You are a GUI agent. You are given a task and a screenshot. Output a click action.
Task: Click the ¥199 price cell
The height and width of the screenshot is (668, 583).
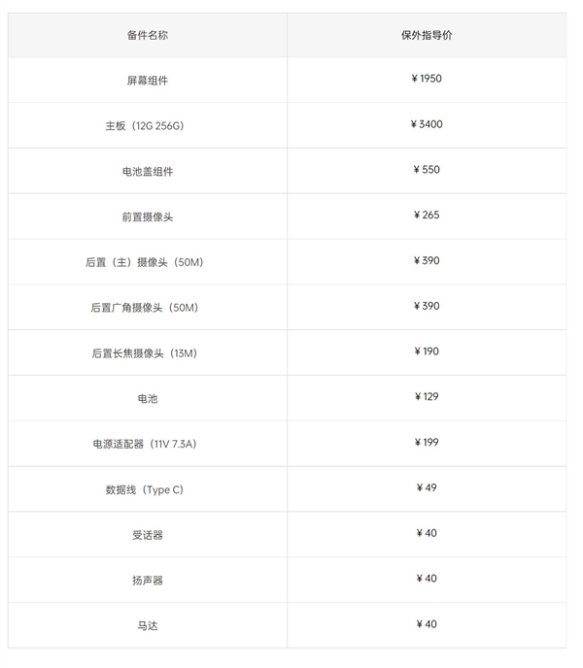427,443
